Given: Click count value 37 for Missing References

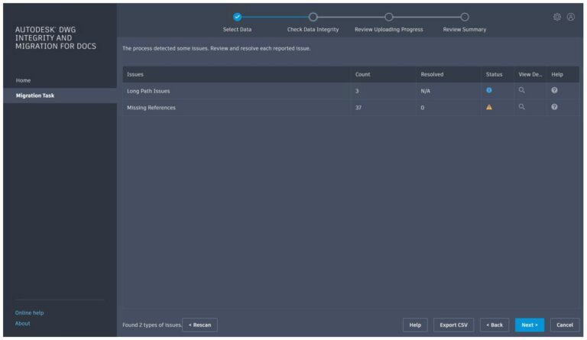Looking at the screenshot, I should pos(358,108).
